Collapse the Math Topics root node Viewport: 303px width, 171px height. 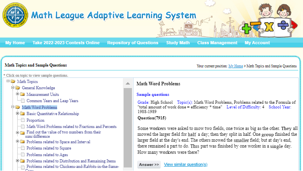pyautogui.click(x=8, y=81)
